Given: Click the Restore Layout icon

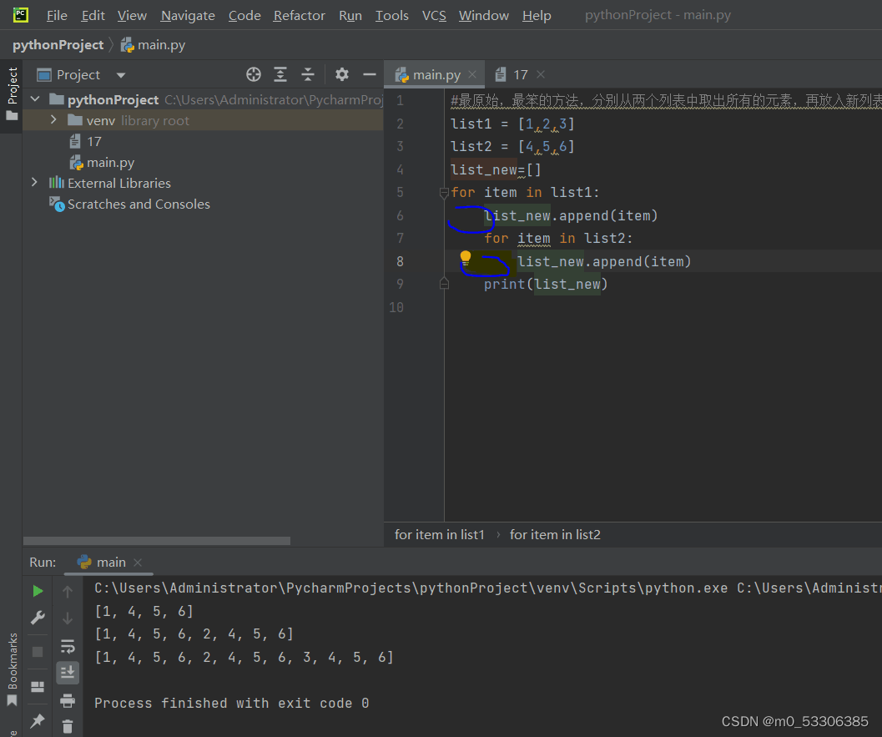Looking at the screenshot, I should tap(38, 687).
